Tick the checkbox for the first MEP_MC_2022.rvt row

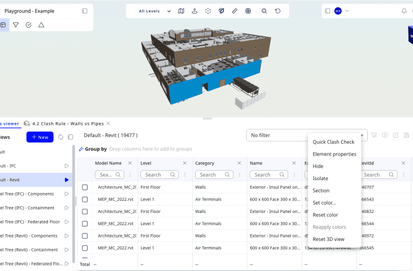tap(85, 200)
